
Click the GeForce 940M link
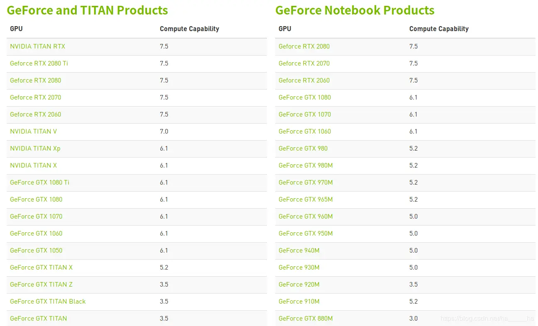click(x=299, y=251)
